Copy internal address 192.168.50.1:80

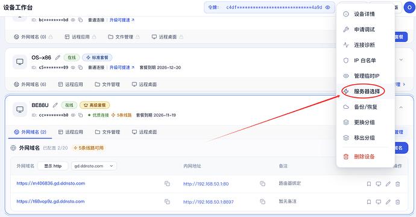[x=262, y=183]
